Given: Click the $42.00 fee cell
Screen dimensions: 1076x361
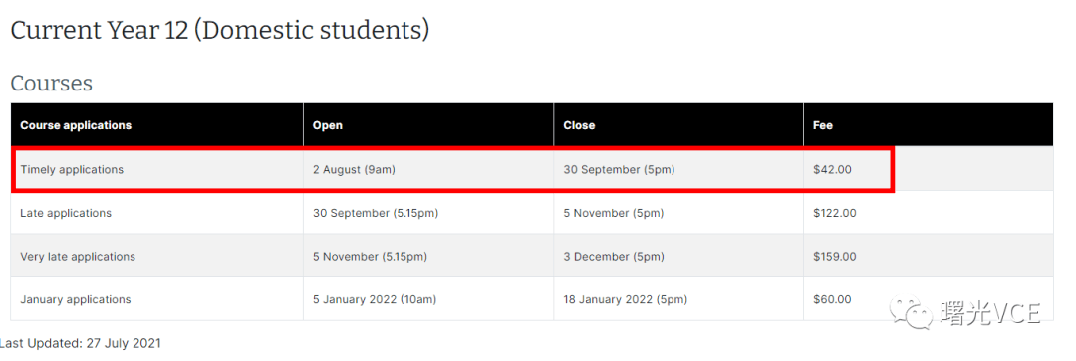Looking at the screenshot, I should tap(929, 169).
